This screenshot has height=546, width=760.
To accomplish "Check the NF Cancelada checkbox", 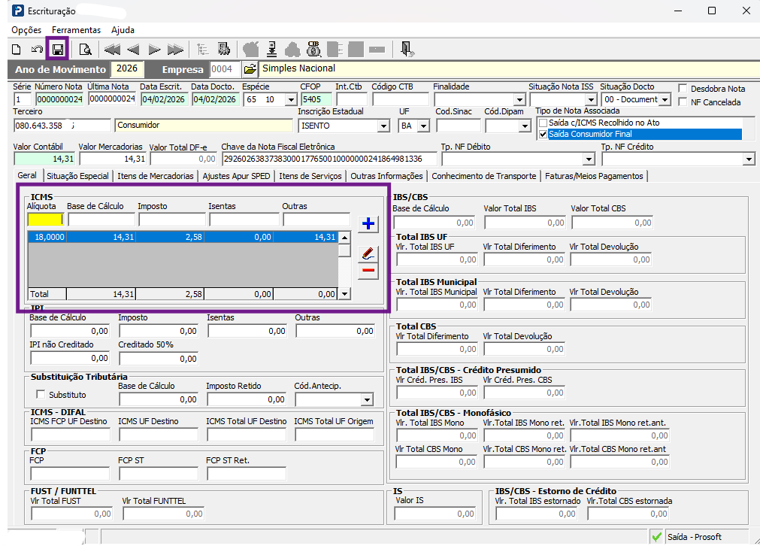I will (x=683, y=102).
